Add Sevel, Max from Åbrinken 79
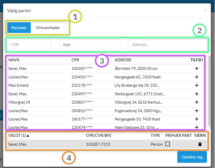Screen dimensions: 215x168 197,69
